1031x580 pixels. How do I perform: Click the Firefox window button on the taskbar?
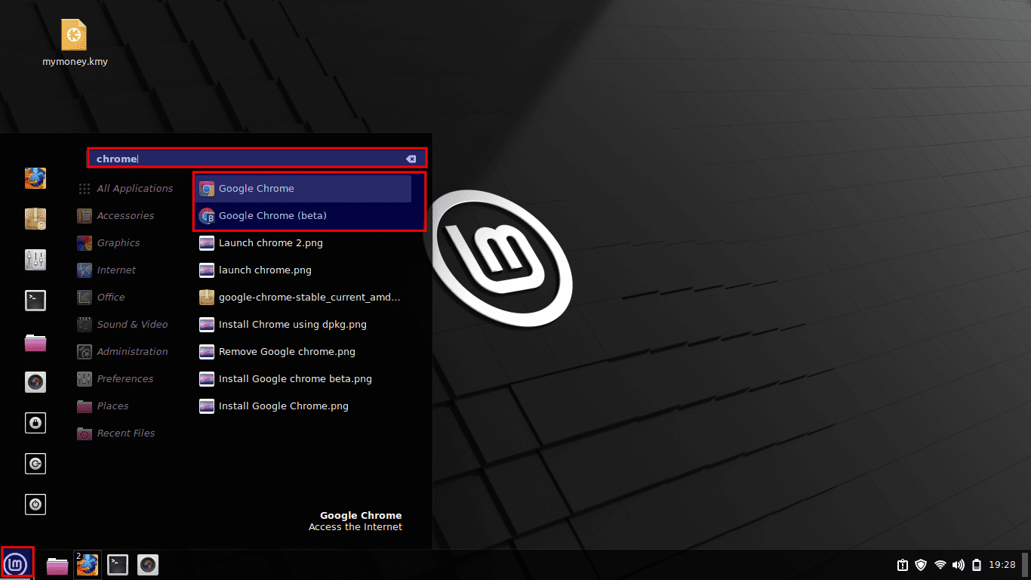(x=88, y=564)
